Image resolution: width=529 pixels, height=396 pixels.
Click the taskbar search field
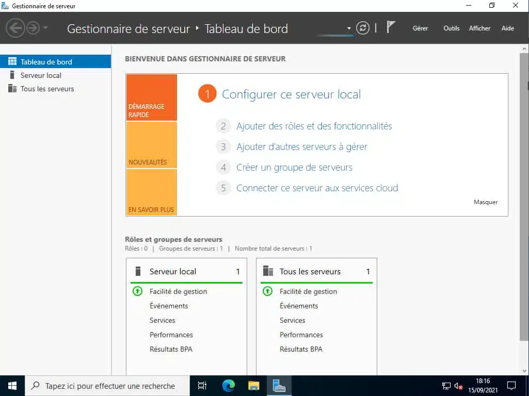pos(107,386)
